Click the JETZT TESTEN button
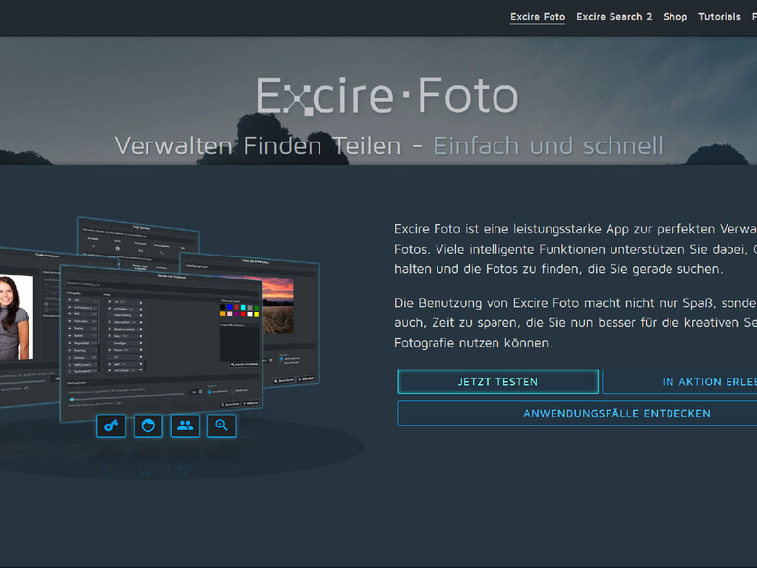 tap(497, 382)
